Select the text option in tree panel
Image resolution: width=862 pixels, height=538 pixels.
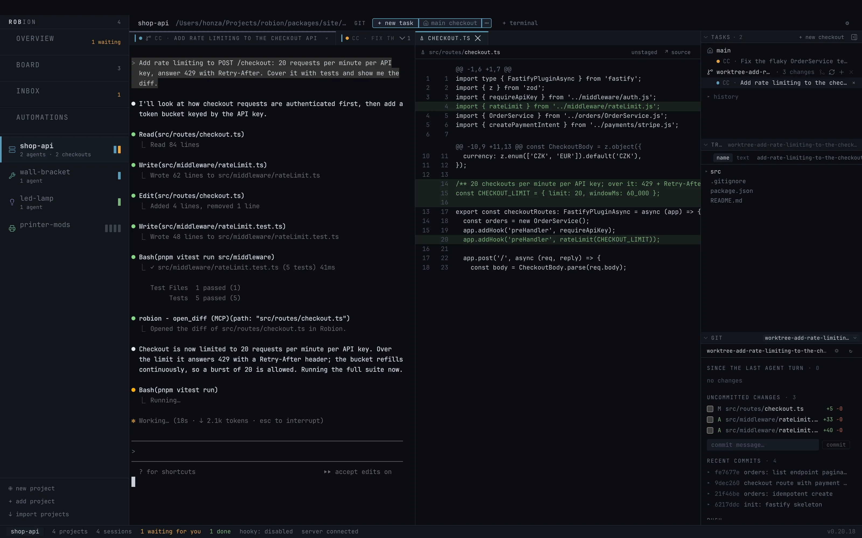point(743,158)
